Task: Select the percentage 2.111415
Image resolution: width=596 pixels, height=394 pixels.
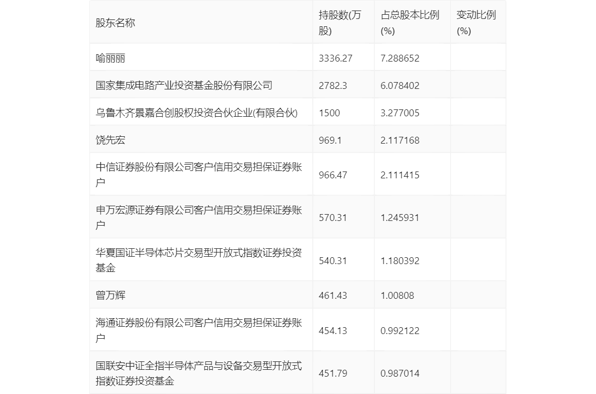Action: coord(400,175)
